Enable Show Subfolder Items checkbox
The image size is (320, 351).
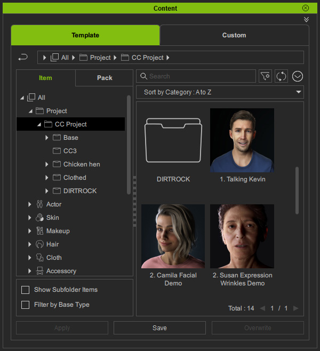25,290
